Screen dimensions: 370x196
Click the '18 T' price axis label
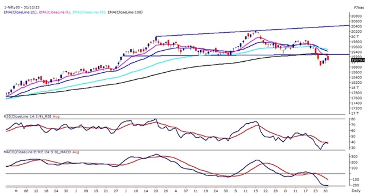point(356,88)
